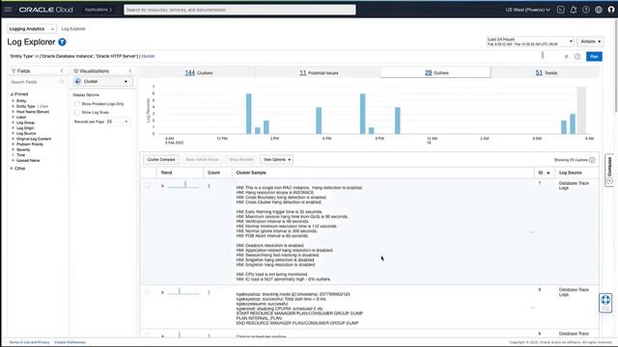This screenshot has width=618, height=347.
Task: Select the Entity field
Action: [21, 101]
